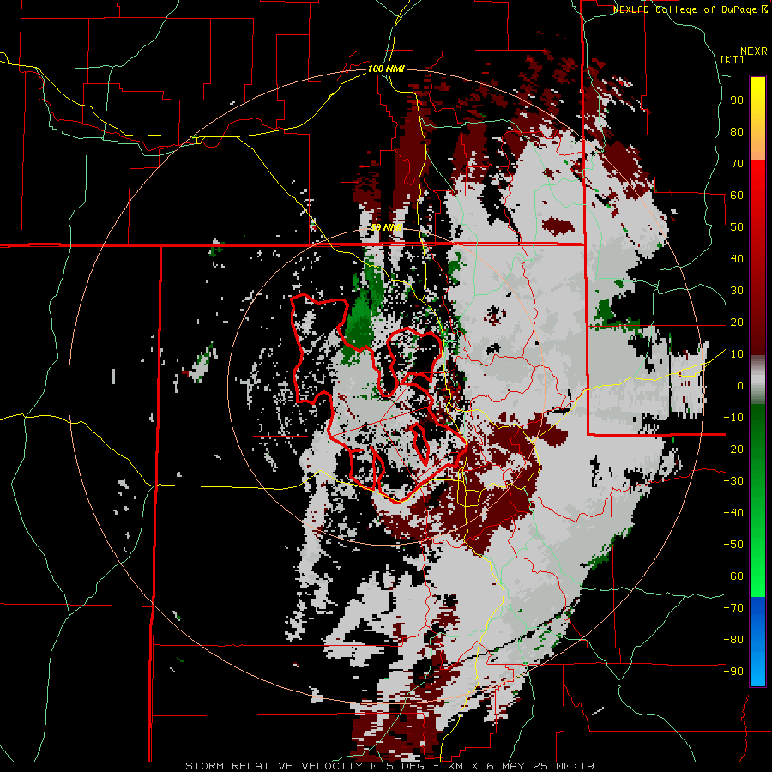The width and height of the screenshot is (772, 772).
Task: Click the 70 value on velocity scale
Action: pyautogui.click(x=737, y=164)
